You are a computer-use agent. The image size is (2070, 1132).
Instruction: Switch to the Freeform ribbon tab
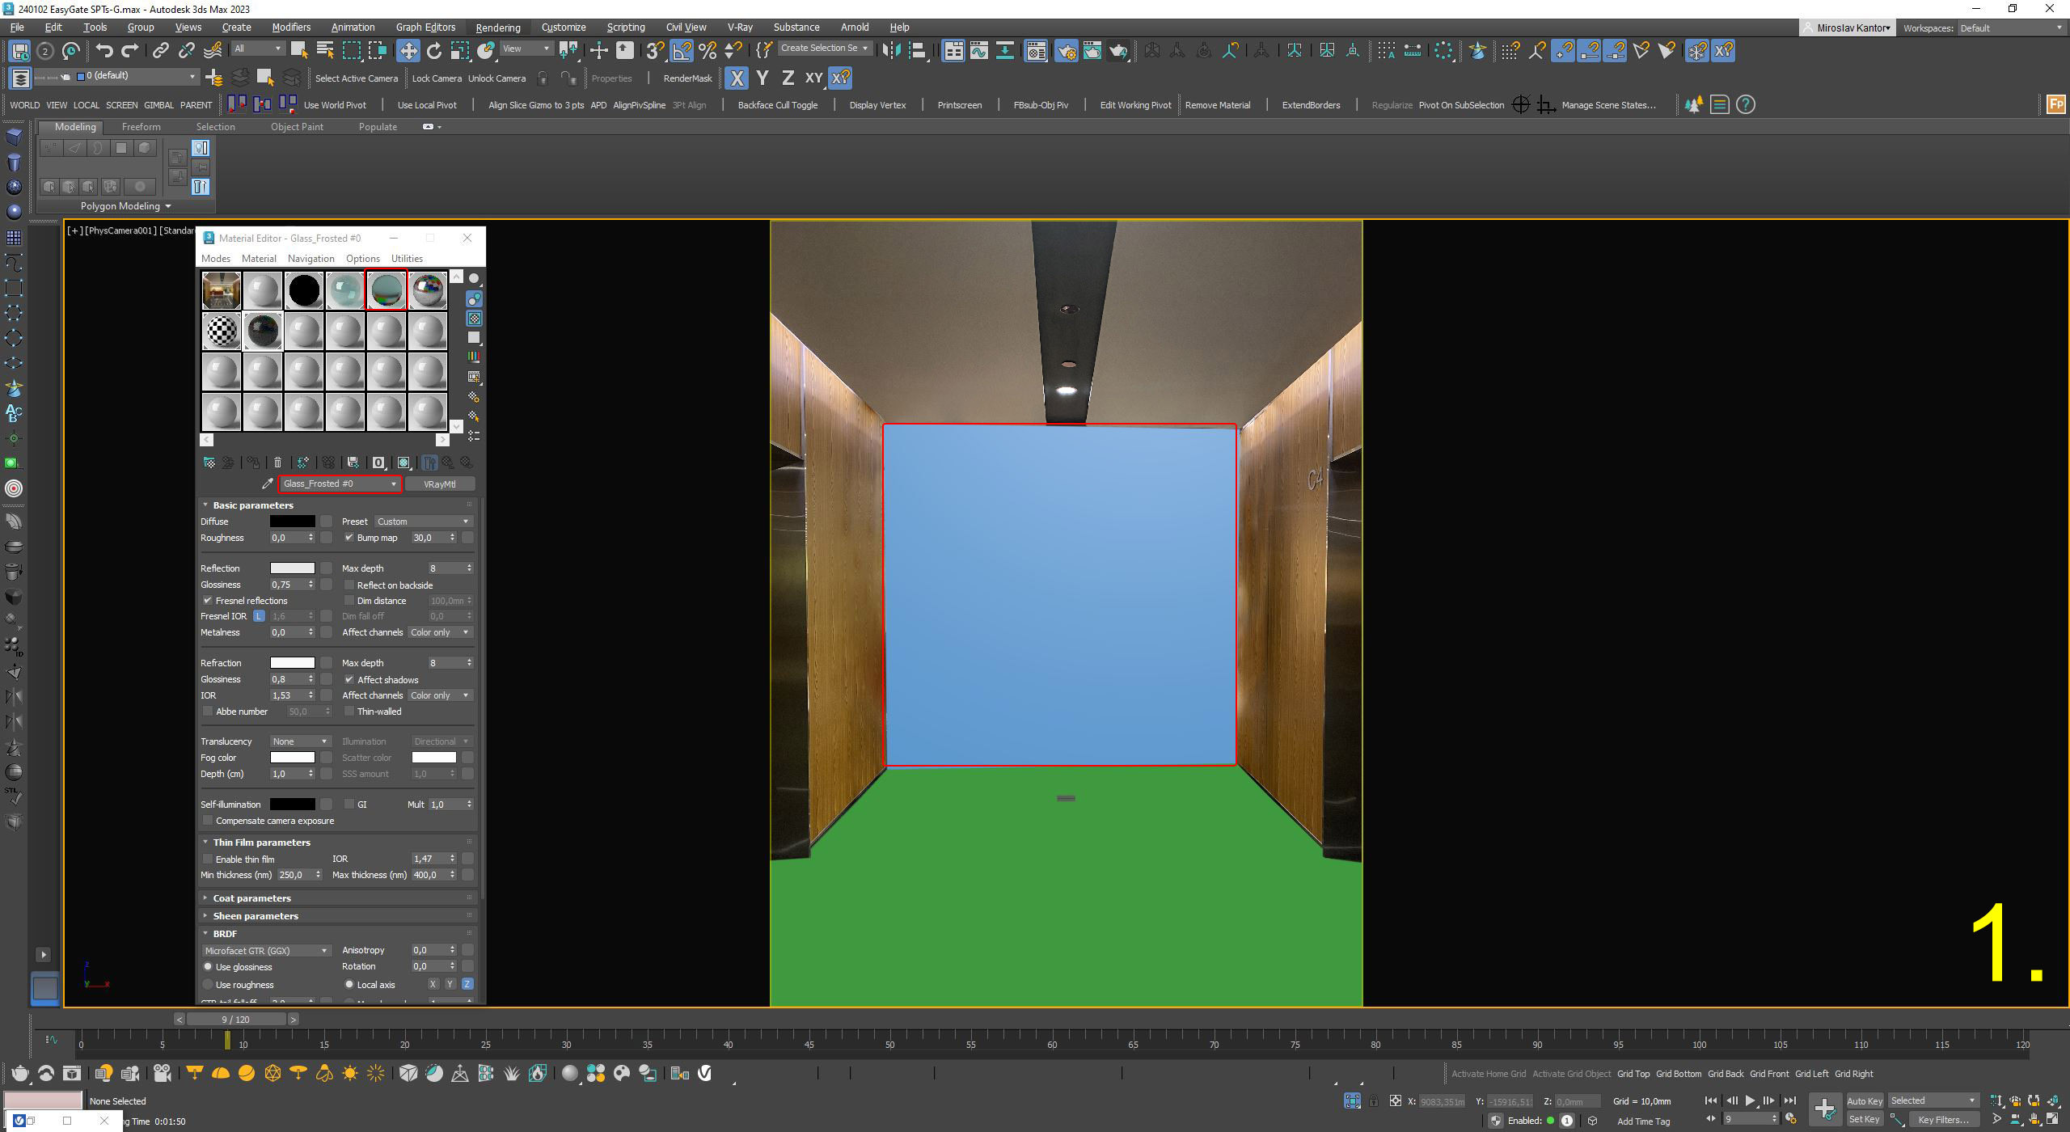(x=141, y=127)
